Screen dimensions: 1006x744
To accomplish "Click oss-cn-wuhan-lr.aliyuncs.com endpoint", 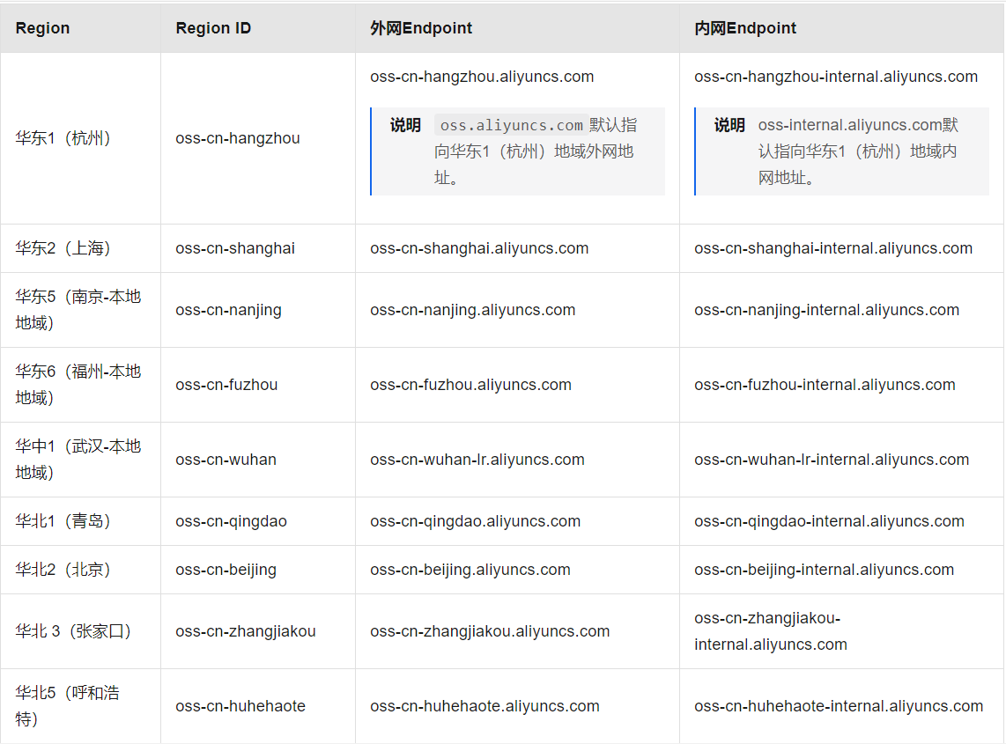I will click(x=477, y=460).
